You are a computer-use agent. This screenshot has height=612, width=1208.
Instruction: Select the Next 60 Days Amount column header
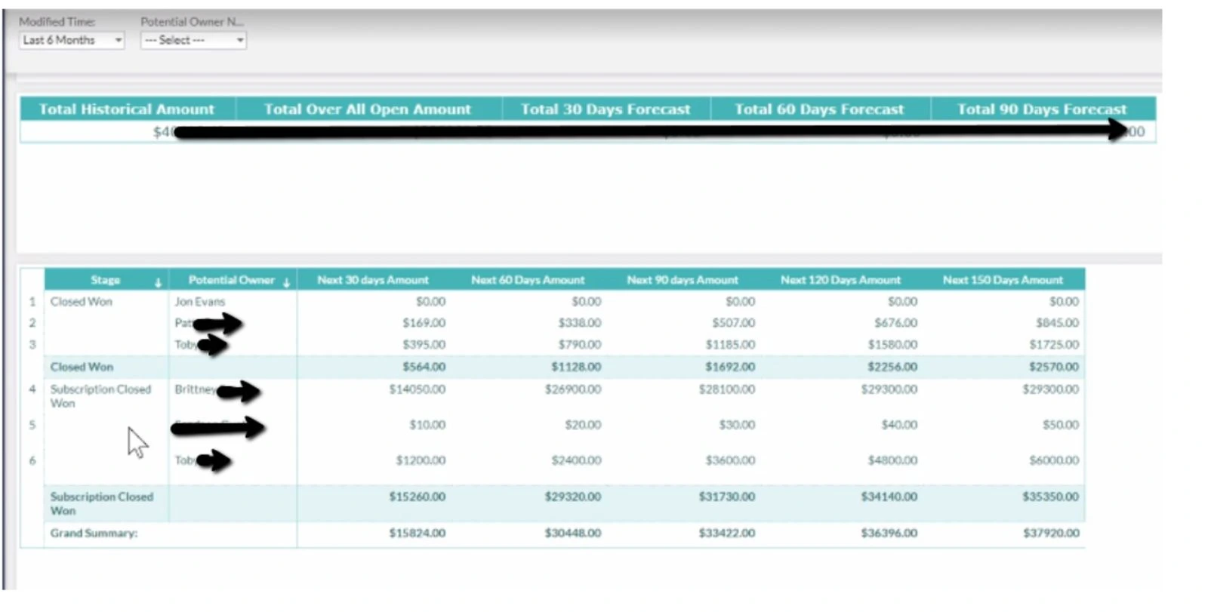(528, 280)
